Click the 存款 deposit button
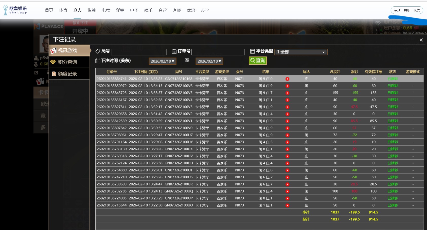Image resolution: width=427 pixels, height=230 pixels. pos(397,10)
